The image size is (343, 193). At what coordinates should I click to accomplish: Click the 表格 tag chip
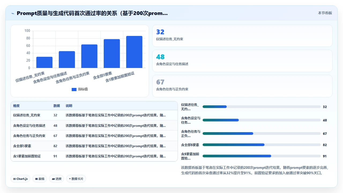40,179
